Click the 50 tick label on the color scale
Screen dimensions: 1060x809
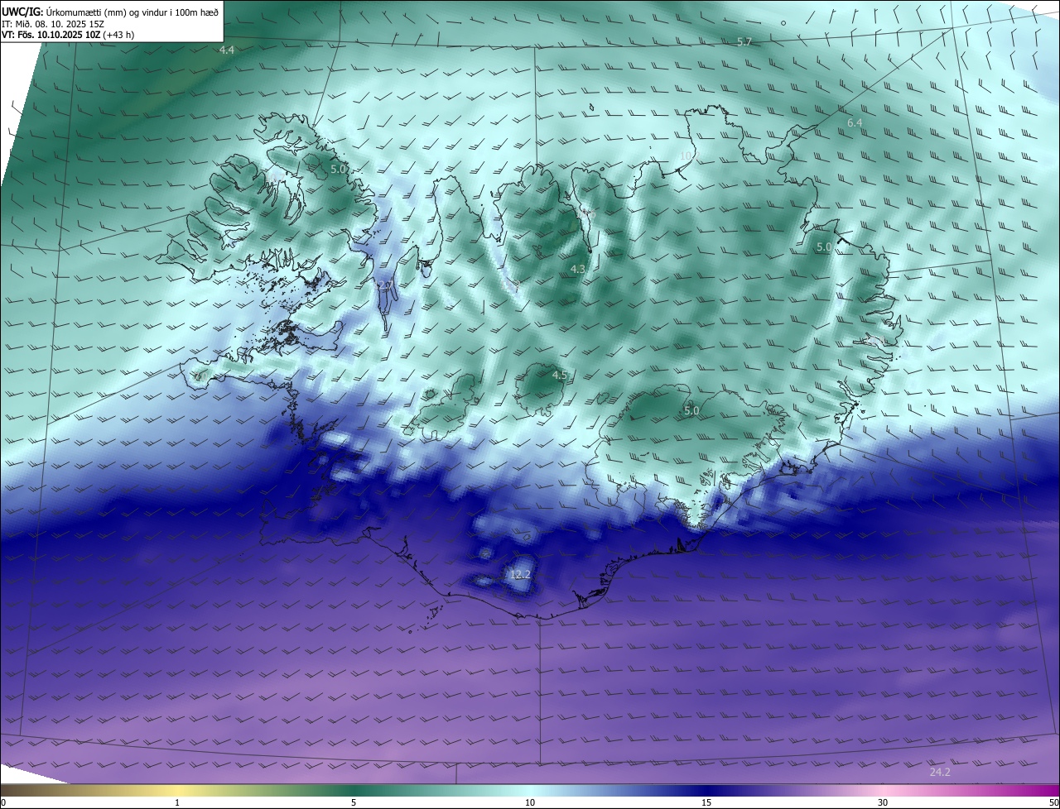pos(1053,803)
